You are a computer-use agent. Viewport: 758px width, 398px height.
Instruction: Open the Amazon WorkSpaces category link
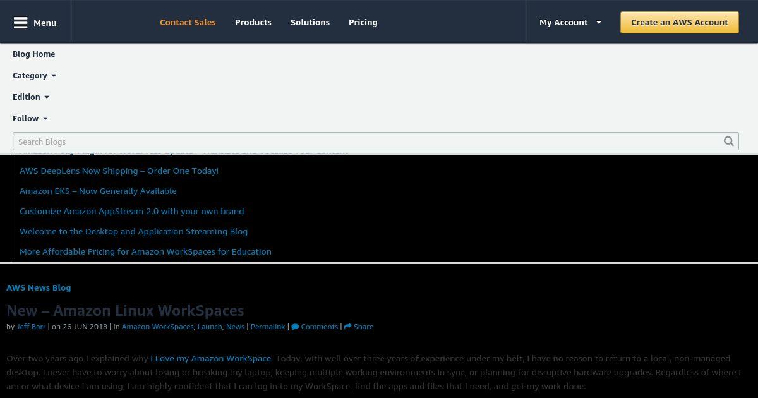pyautogui.click(x=157, y=327)
